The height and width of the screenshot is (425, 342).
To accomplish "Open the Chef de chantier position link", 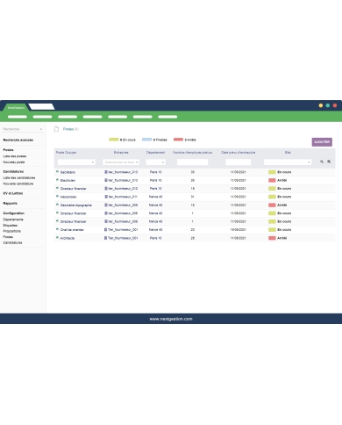I will pos(72,230).
